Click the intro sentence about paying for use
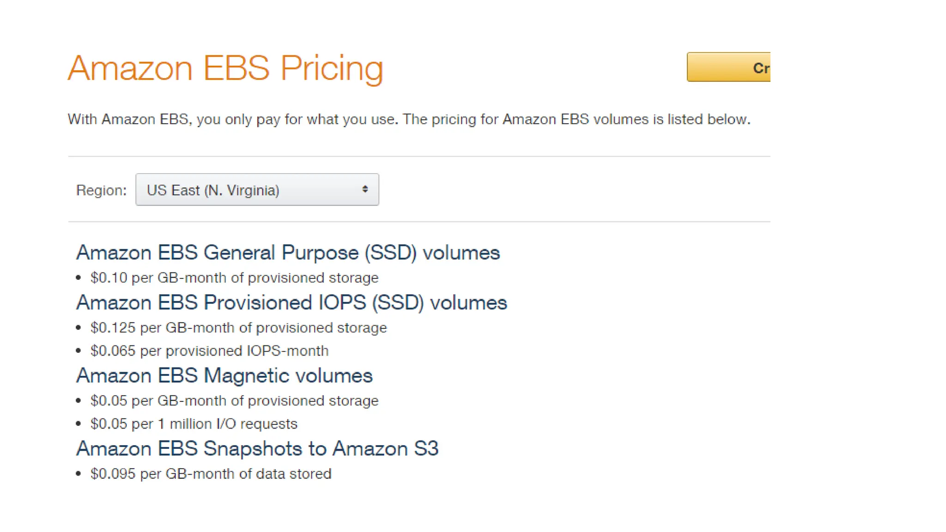 pyautogui.click(x=409, y=120)
